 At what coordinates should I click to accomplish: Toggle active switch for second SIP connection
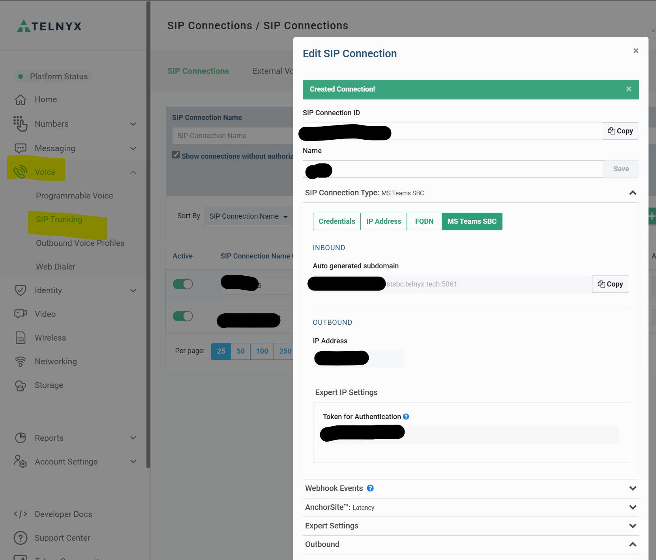(x=183, y=316)
